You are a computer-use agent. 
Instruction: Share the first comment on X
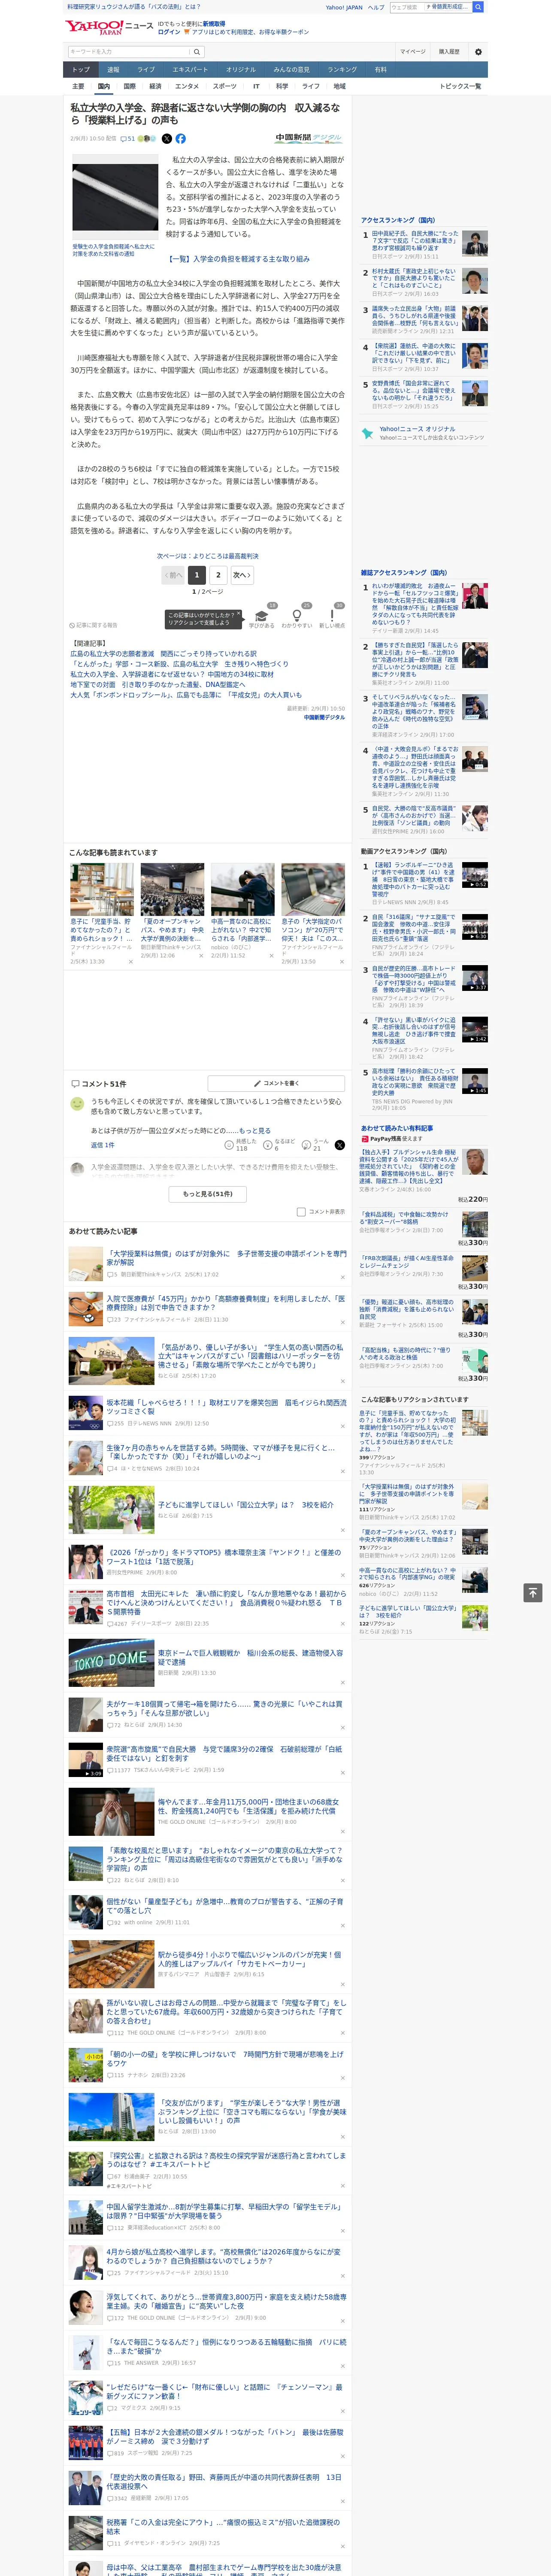click(x=340, y=1144)
